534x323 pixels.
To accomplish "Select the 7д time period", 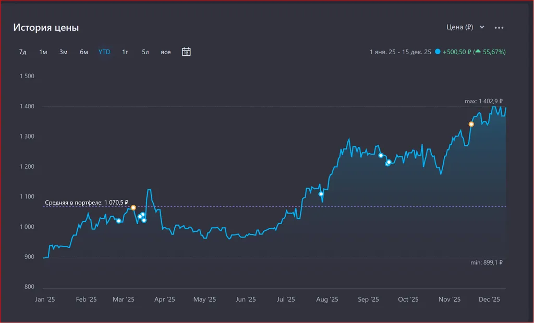I will pyautogui.click(x=23, y=52).
